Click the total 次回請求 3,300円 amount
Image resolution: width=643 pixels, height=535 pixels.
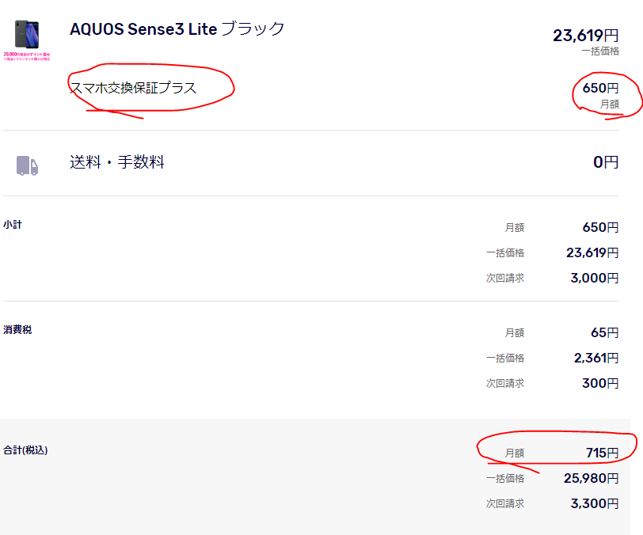(x=595, y=503)
